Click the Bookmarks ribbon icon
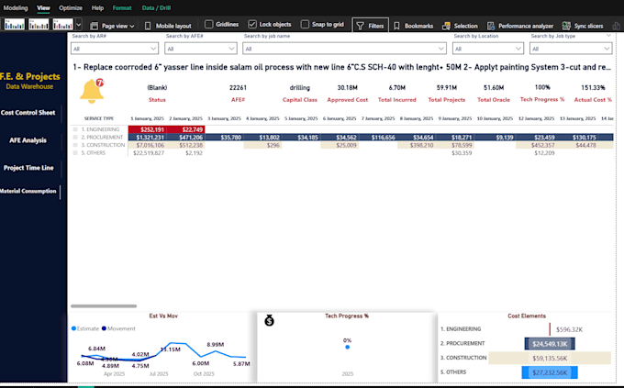 [396, 26]
